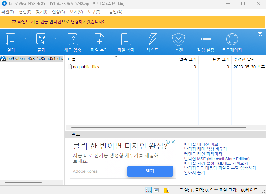The height and width of the screenshot is (194, 266).
Task: Click the toolbar grid layout icon
Action: (260, 34)
